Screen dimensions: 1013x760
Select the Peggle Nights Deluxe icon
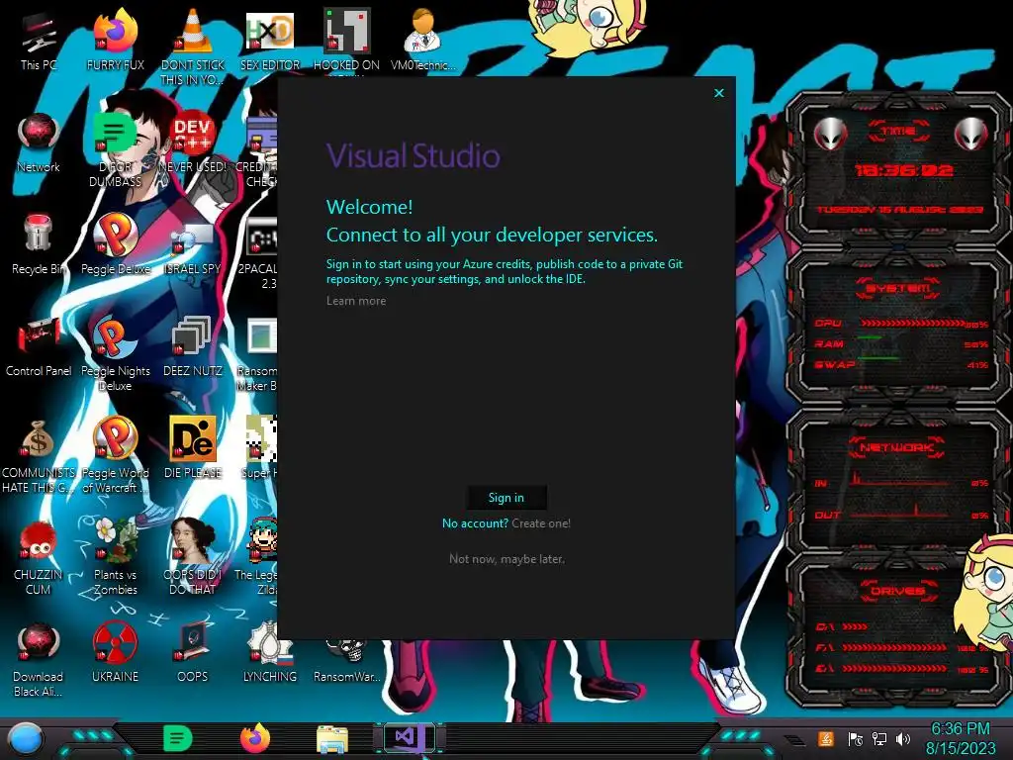(116, 353)
